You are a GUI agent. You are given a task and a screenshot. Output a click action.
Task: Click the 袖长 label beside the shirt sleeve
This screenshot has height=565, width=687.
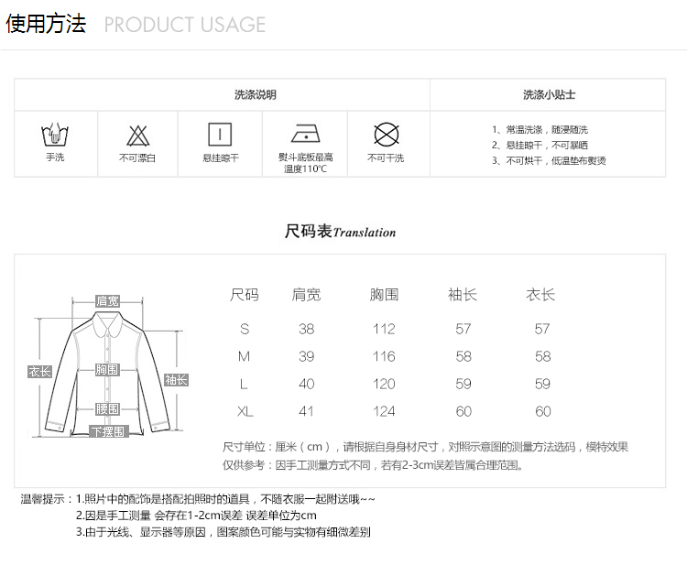pos(176,379)
